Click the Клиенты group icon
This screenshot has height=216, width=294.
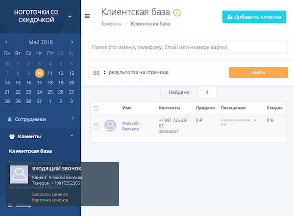[12, 136]
